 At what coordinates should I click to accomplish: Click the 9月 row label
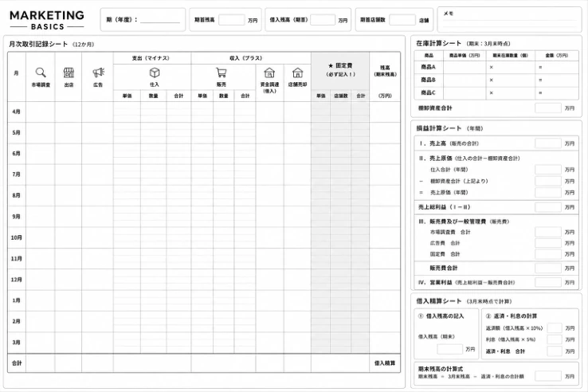point(16,217)
